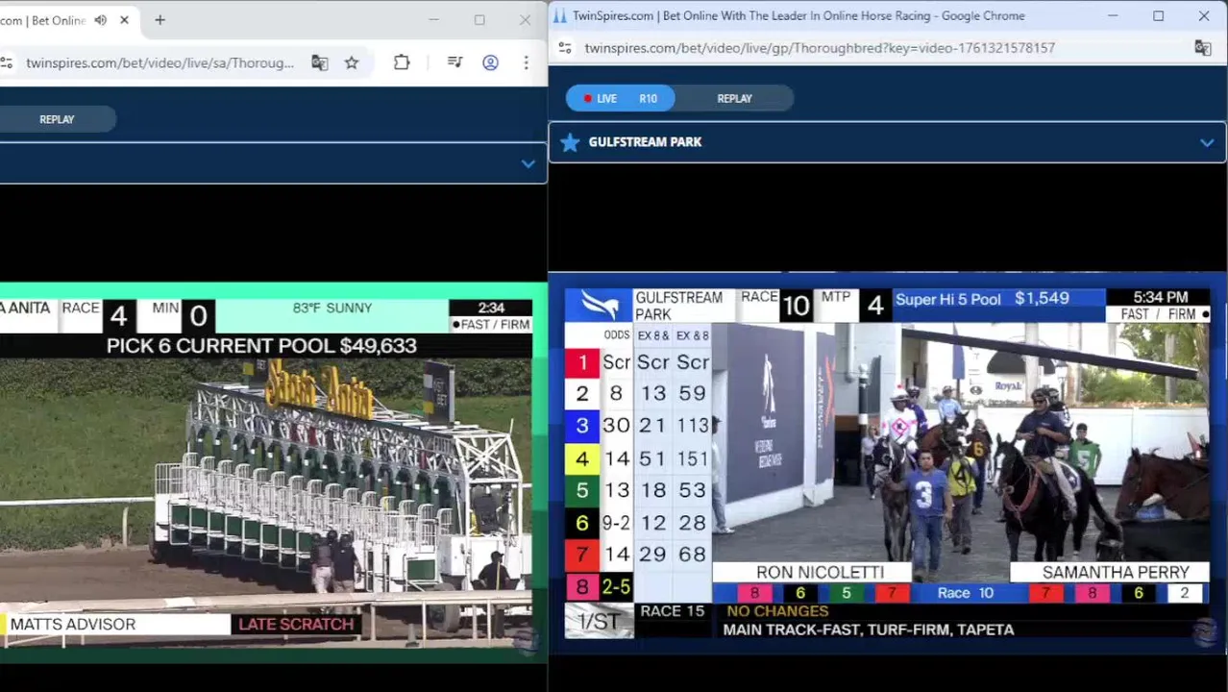Click the translate icon in left window
This screenshot has height=692, width=1228.
click(319, 63)
